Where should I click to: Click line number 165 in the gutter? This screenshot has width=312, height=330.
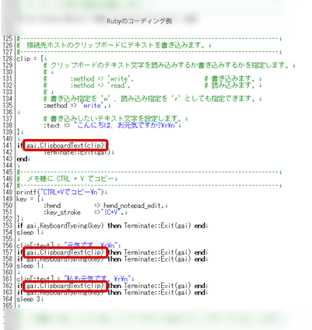8,306
